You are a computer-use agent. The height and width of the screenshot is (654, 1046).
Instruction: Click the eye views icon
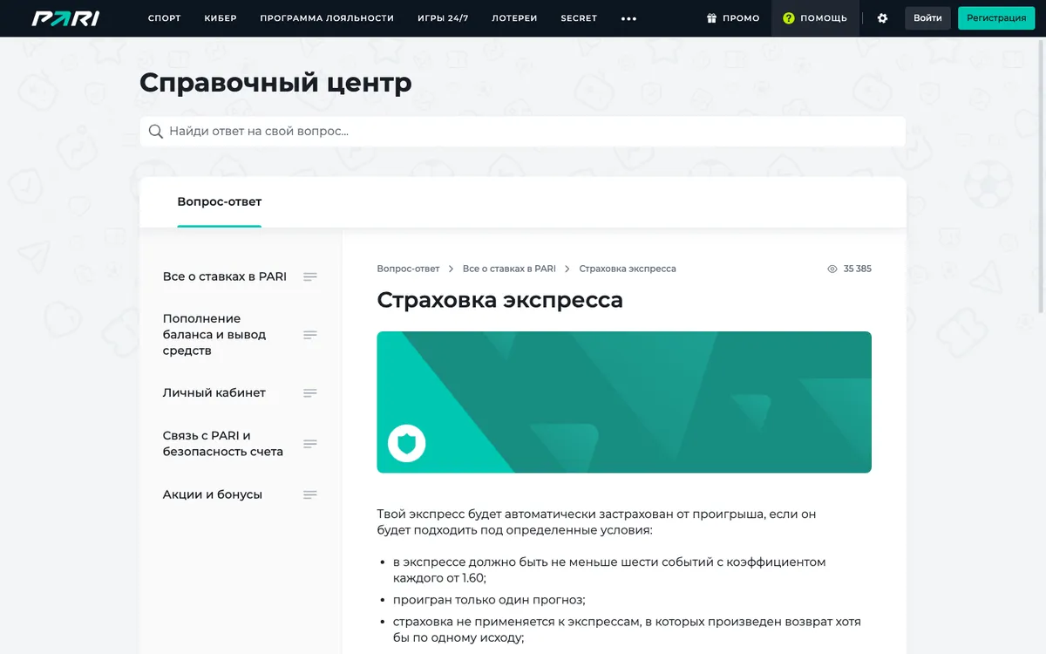[832, 269]
